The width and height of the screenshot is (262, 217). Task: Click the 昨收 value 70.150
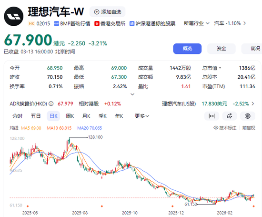point(55,77)
